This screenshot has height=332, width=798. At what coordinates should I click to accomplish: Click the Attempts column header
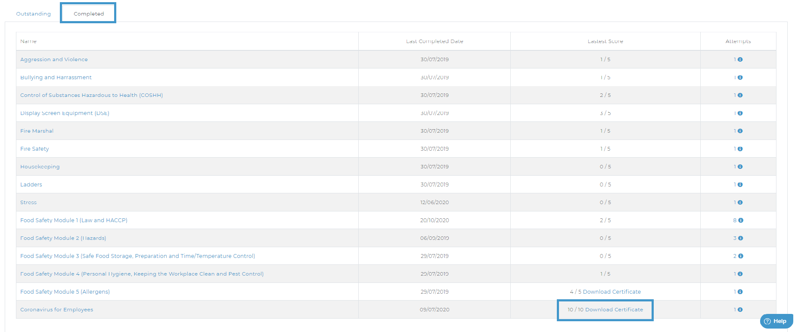point(738,41)
